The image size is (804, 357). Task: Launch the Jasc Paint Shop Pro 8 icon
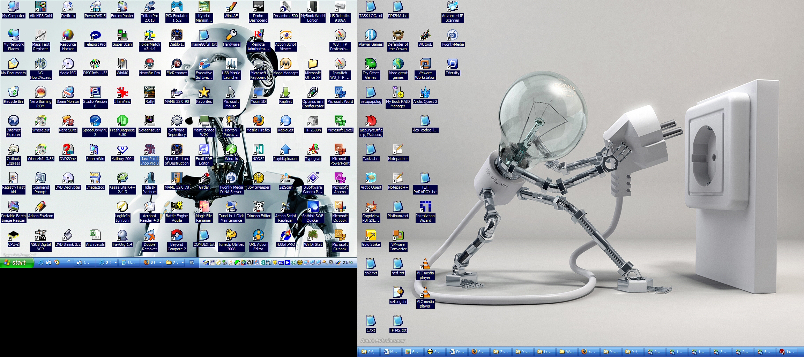pos(149,155)
